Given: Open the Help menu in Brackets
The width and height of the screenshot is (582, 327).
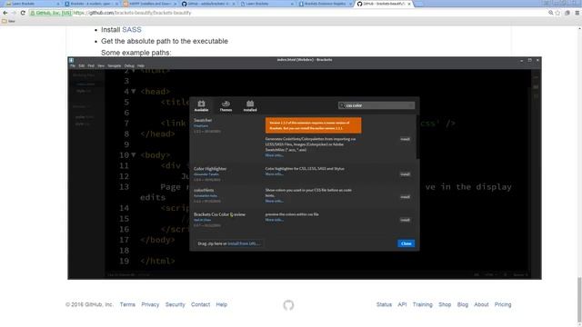Looking at the screenshot, I should [x=141, y=65].
